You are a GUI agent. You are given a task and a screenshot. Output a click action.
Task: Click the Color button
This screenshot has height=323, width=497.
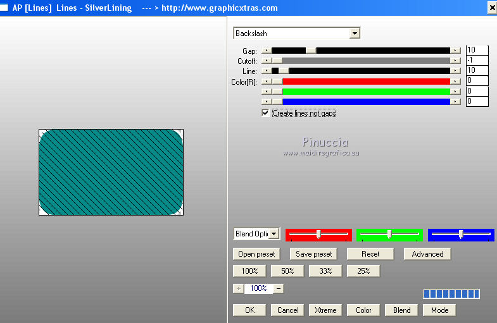[363, 310]
